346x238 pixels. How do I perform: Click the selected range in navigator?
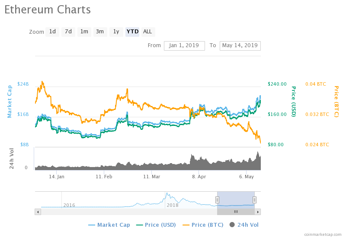click(236, 200)
